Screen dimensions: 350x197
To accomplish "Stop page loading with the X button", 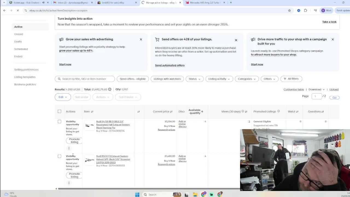I will click(17, 10).
